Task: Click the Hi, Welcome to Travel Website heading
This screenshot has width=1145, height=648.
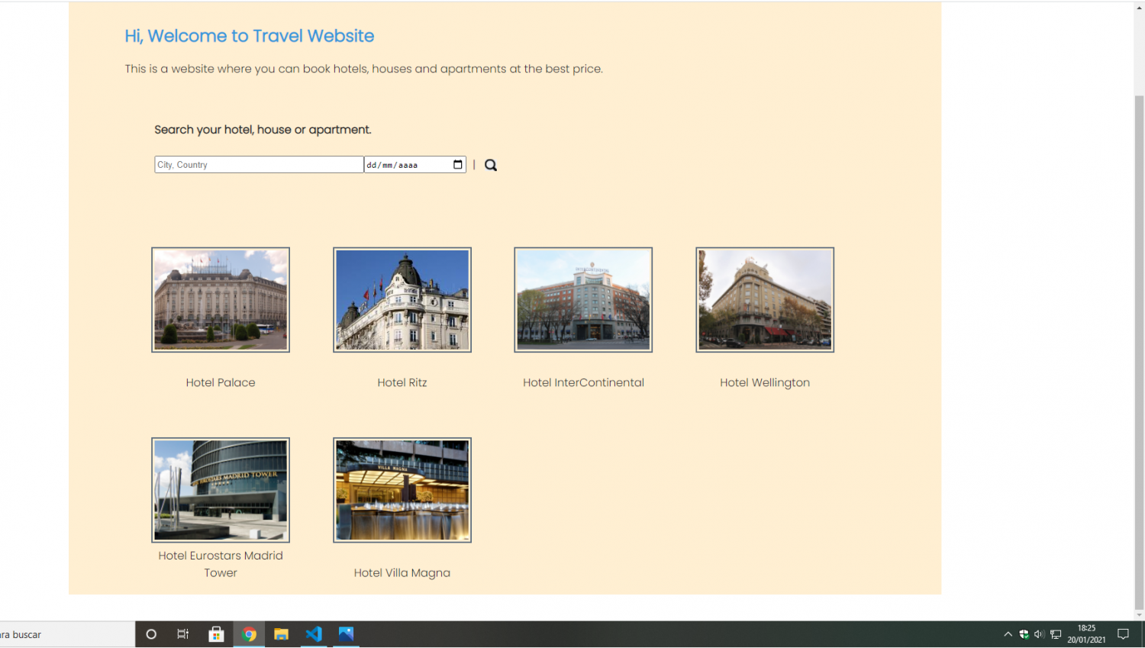Action: tap(250, 36)
